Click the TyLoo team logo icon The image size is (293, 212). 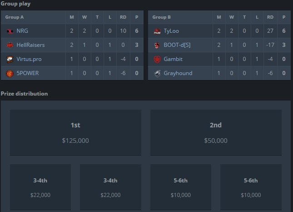(157, 31)
